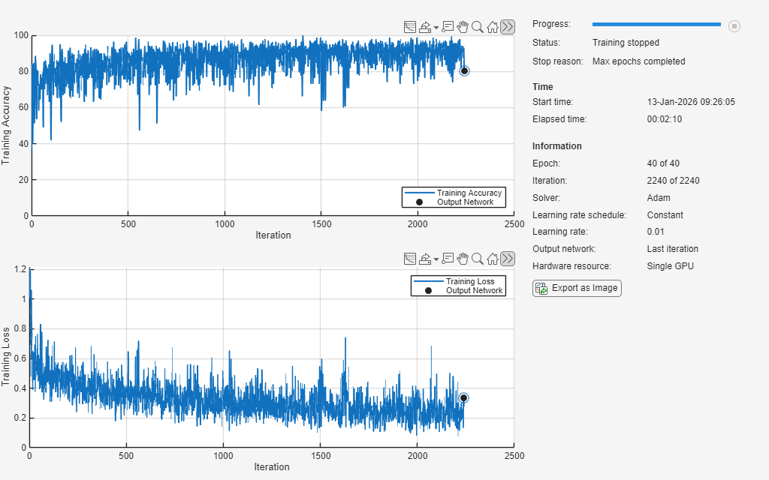Screen dimensions: 769x480
Task: Select the zoom magnifier on the accuracy plot
Action: click(478, 27)
